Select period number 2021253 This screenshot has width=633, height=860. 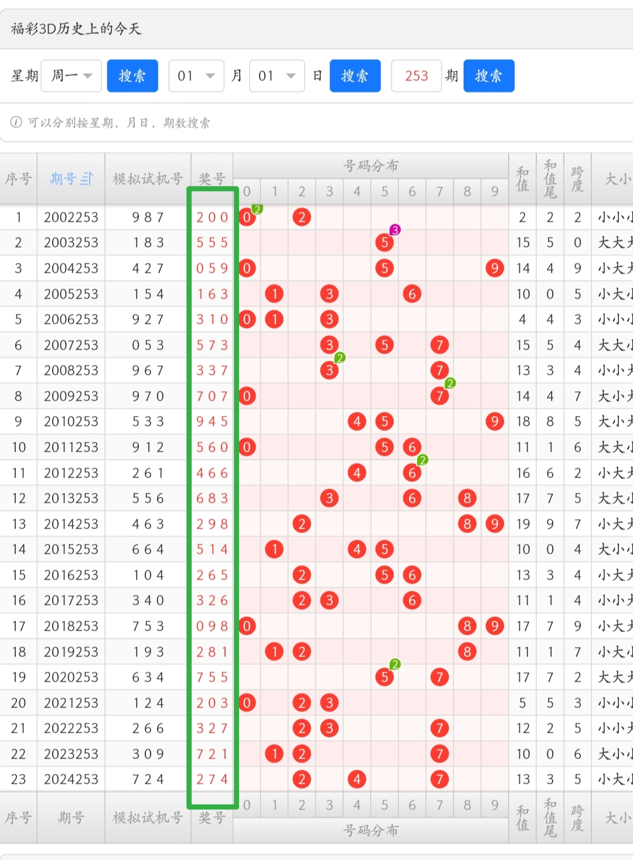[71, 703]
